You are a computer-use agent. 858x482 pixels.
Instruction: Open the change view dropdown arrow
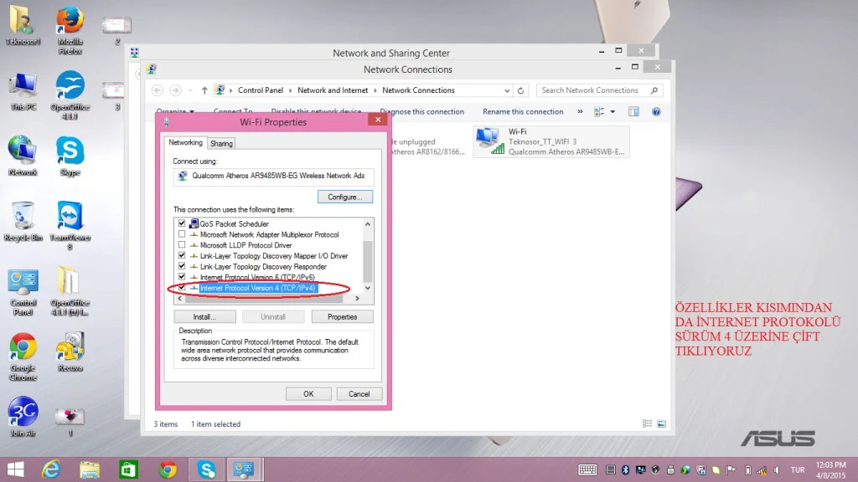pyautogui.click(x=612, y=112)
